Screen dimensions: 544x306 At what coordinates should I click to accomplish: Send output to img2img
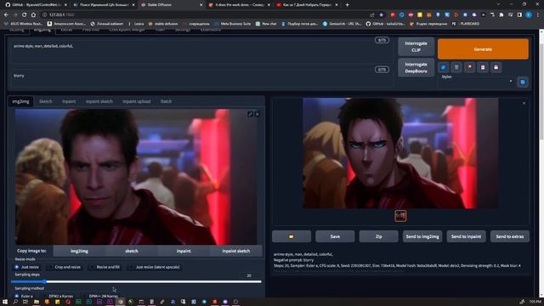tap(422, 236)
